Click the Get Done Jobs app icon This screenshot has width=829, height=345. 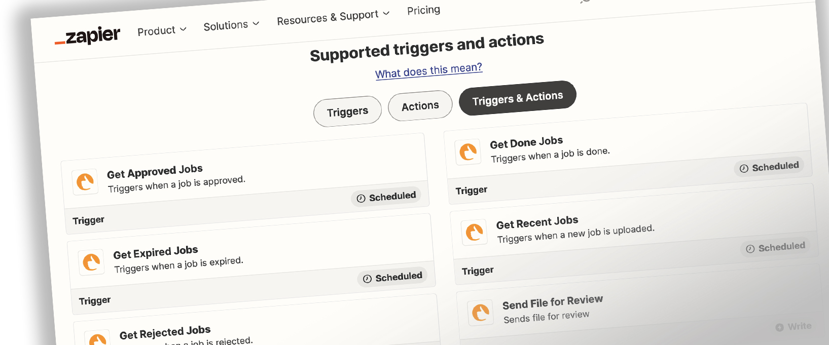[x=468, y=151]
